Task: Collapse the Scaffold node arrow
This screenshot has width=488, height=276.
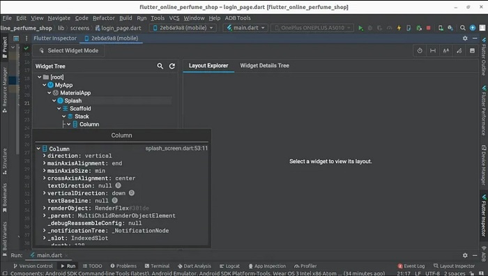Action: pos(59,108)
